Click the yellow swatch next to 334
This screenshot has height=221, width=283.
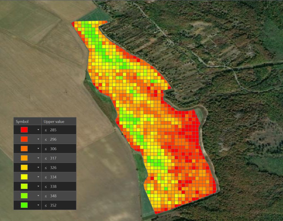click(24, 177)
